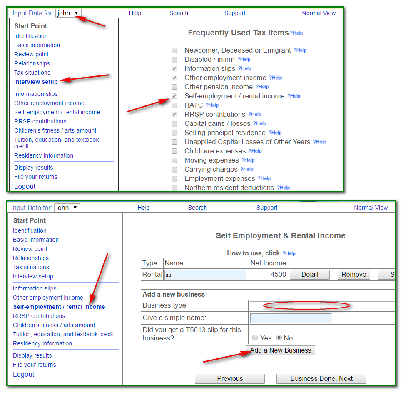
Task: Select Yes for the T5013 slip question
Action: [x=255, y=338]
